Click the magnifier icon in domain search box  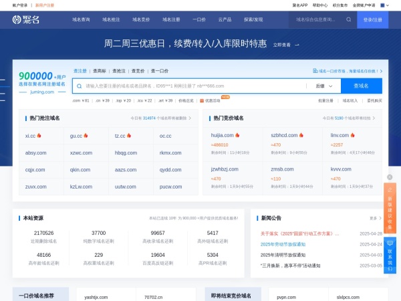[80, 86]
